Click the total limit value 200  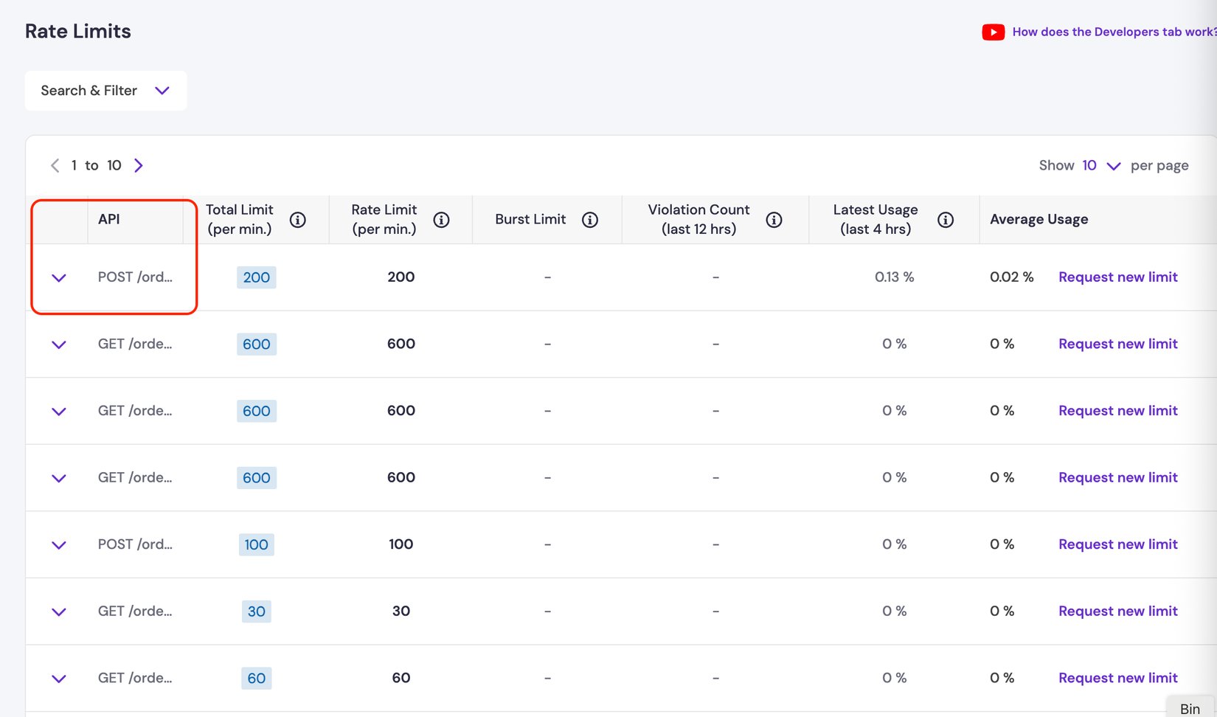click(257, 277)
